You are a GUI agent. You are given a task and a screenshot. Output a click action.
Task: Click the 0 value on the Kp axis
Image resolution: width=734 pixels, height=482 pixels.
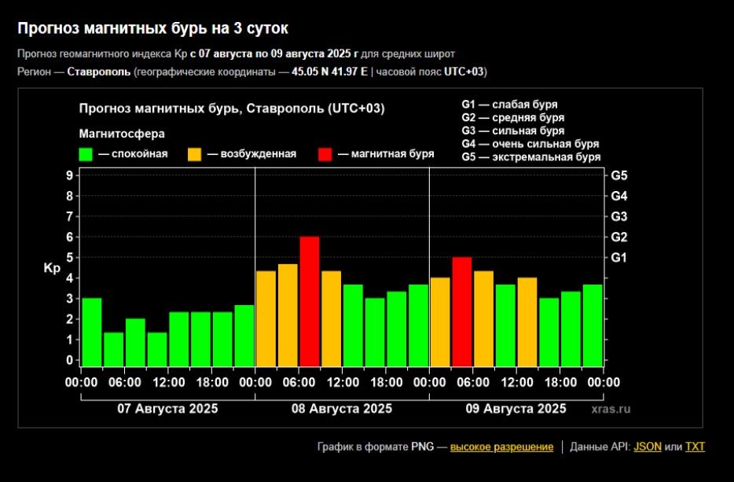click(x=70, y=360)
